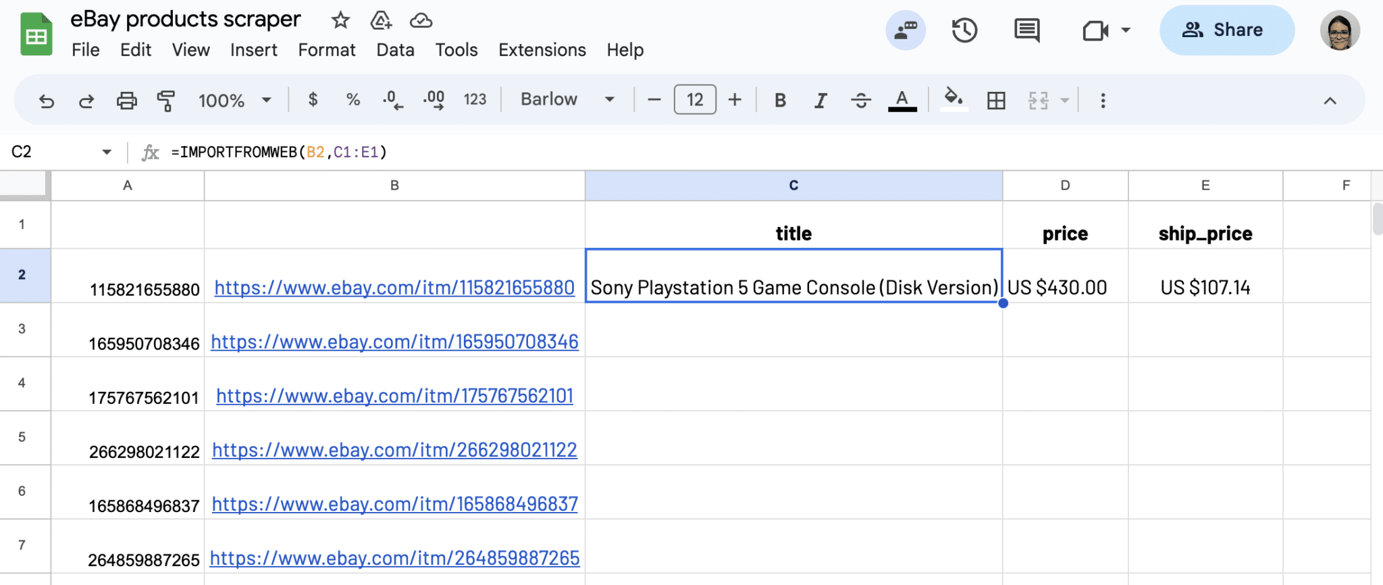
Task: Open the Data menu
Action: point(396,50)
